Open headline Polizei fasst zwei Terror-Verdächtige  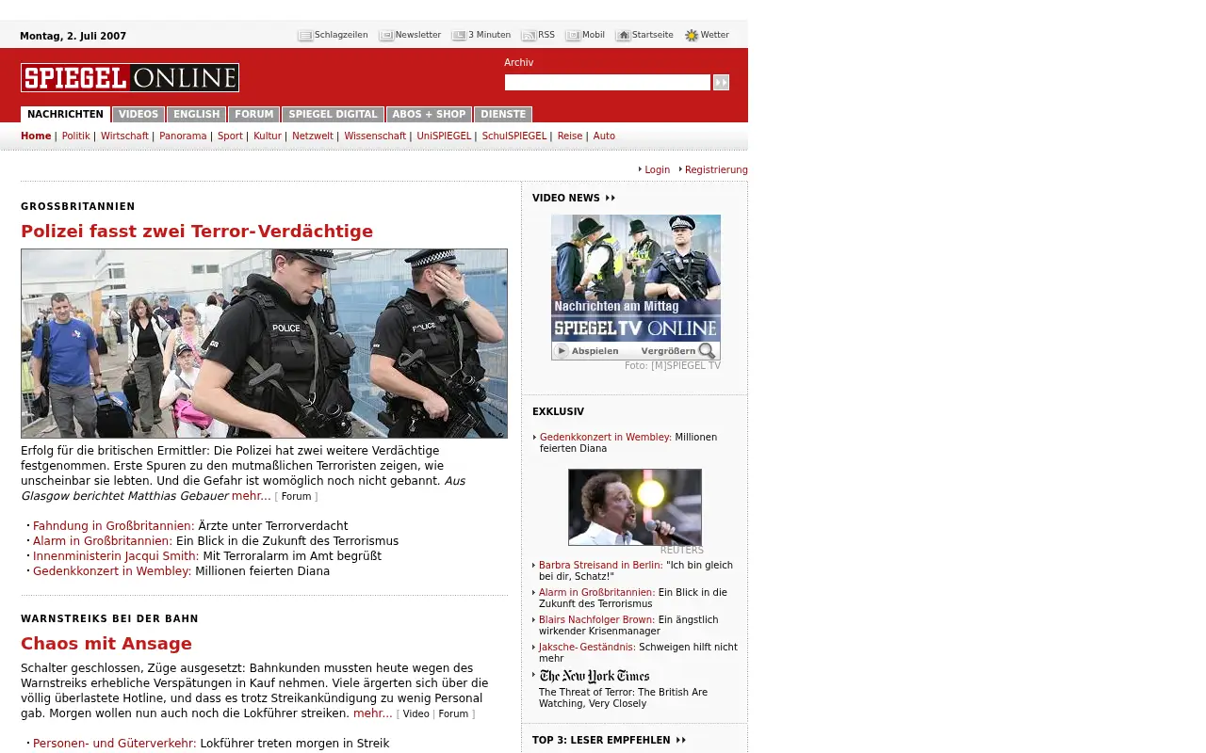tap(197, 232)
